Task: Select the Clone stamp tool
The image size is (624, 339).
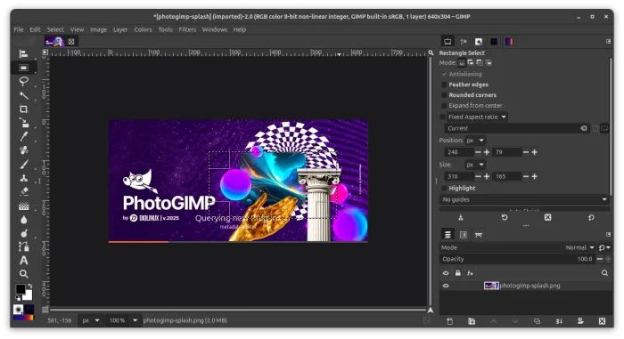Action: (23, 178)
